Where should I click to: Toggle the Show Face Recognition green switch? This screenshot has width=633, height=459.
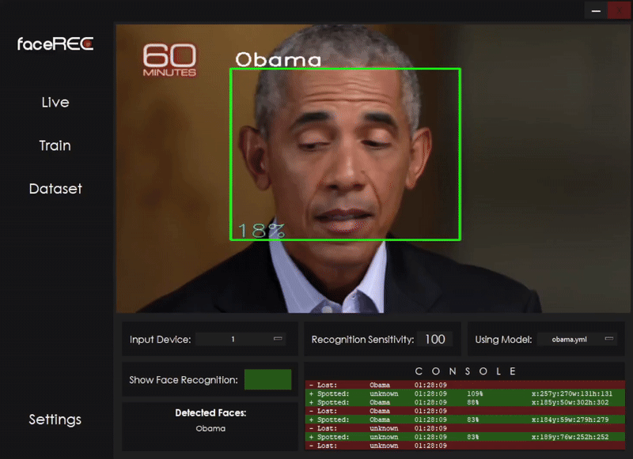pos(267,380)
